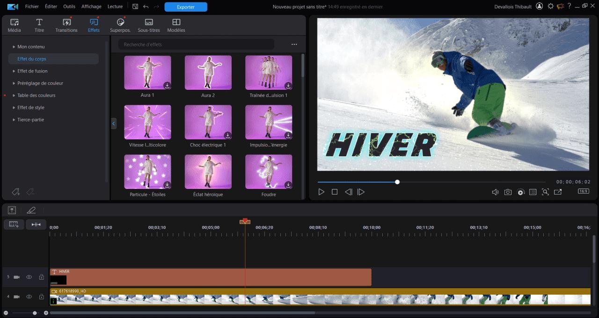Go to the previous frame
The height and width of the screenshot is (318, 599).
pos(348,192)
